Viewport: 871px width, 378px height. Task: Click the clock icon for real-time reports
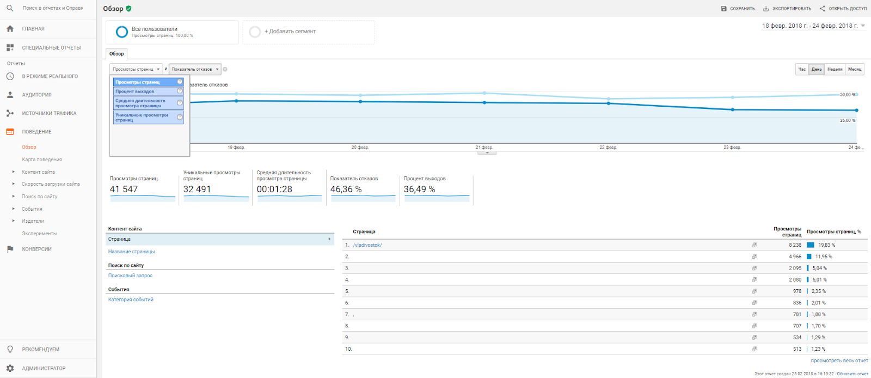[10, 76]
